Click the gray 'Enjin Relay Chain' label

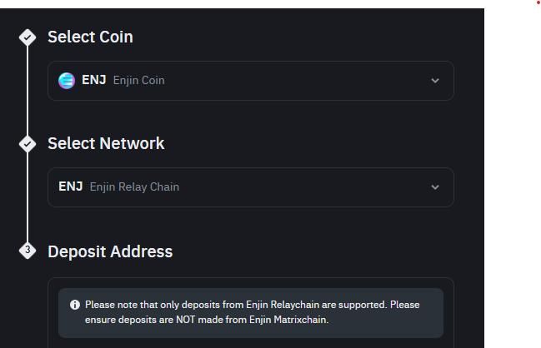(x=134, y=187)
